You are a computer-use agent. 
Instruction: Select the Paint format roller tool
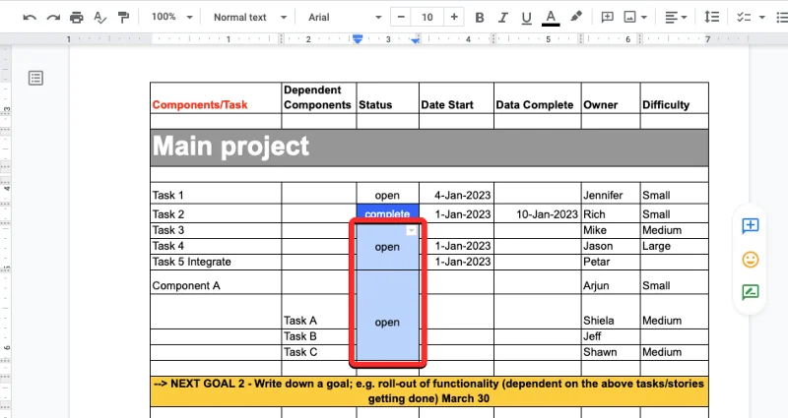tap(123, 18)
